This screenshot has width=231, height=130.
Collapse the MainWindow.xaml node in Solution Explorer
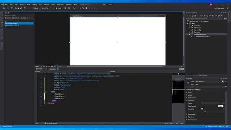coord(189,34)
